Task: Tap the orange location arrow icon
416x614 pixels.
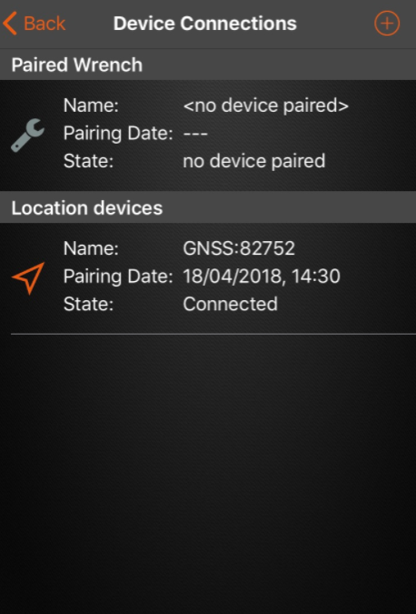Action: tap(28, 278)
